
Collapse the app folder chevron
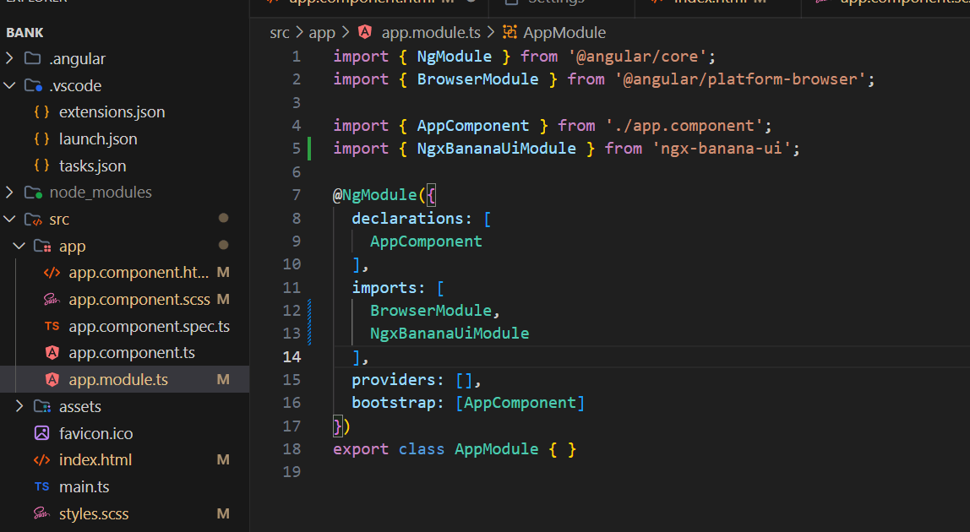coord(19,247)
